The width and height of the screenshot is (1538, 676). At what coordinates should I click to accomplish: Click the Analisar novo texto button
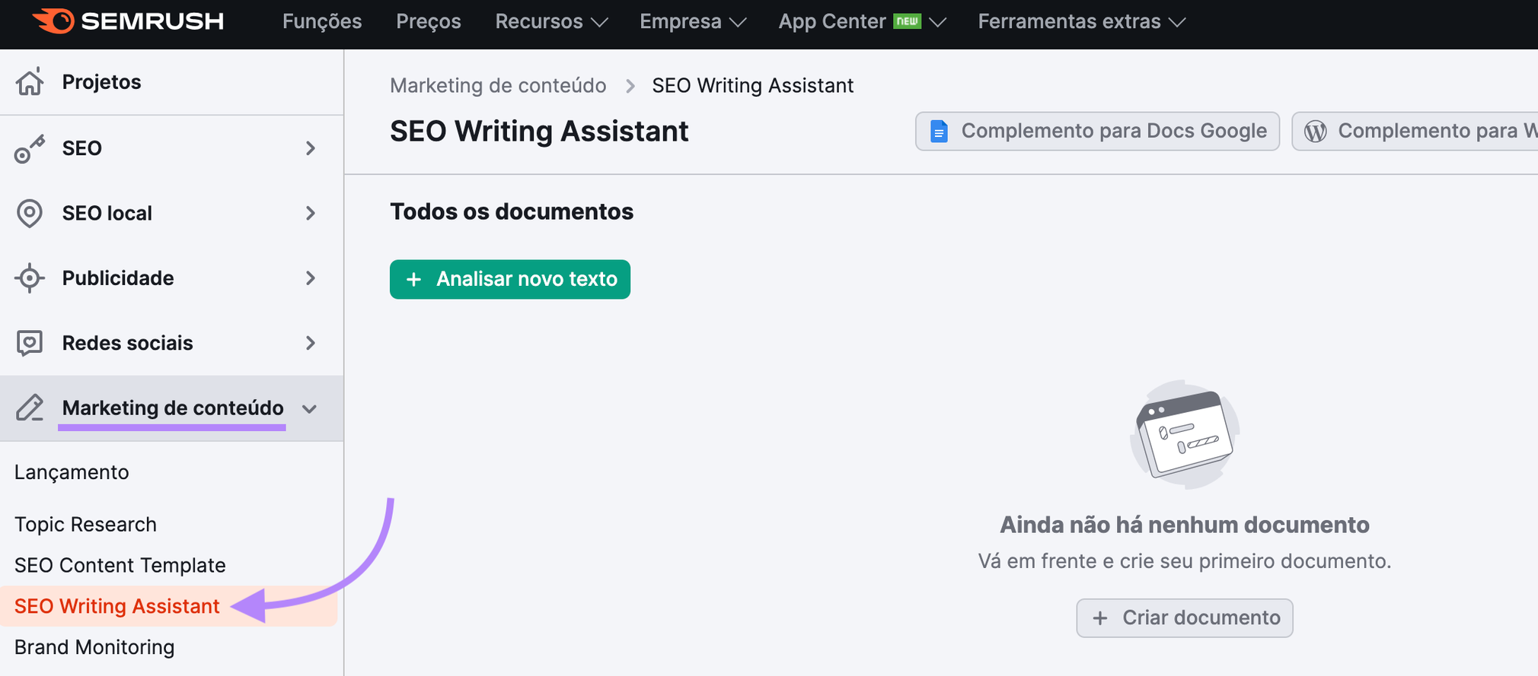click(x=510, y=280)
